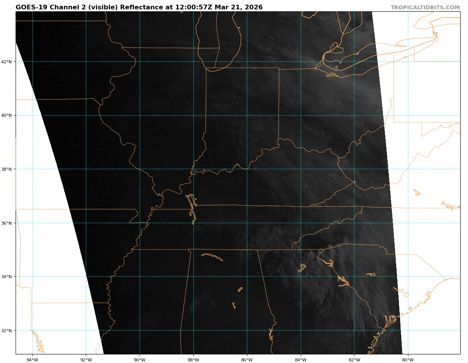Select the 92°W longitude axis label
The width and height of the screenshot is (468, 363).
pos(86,360)
